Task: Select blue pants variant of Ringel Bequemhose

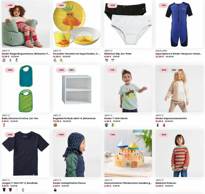Action: tap(10, 60)
